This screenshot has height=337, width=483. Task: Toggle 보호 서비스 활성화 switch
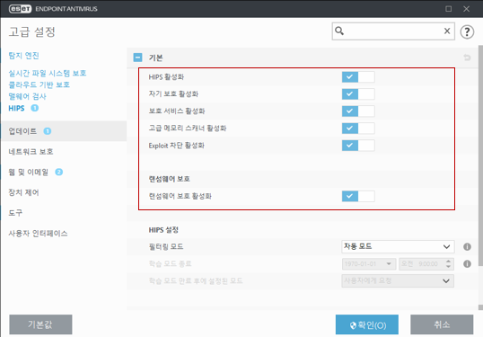coord(358,111)
